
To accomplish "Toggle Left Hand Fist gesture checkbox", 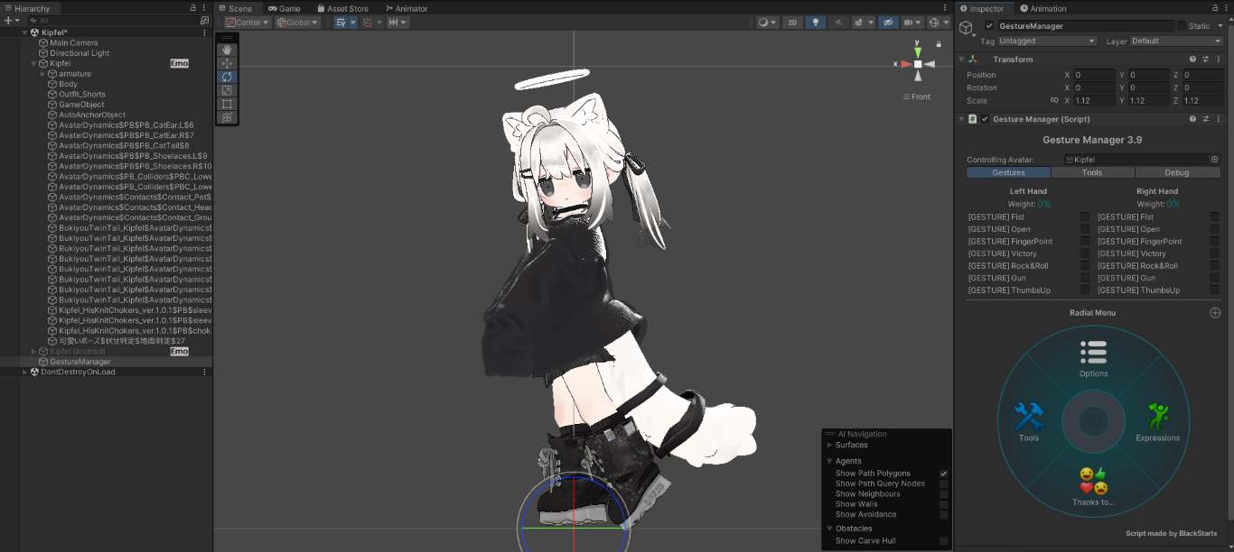I will click(x=1085, y=216).
